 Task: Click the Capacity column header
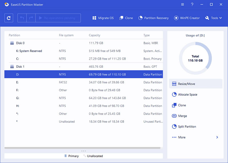95,35
